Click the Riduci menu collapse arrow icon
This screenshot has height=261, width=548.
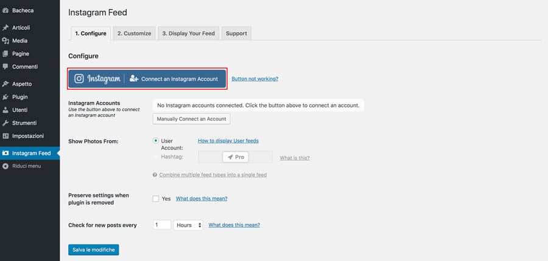(x=5, y=166)
